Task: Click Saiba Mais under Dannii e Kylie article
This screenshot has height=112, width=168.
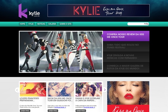Action: point(81,111)
